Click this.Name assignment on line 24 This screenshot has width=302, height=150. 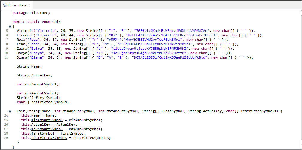39,115
